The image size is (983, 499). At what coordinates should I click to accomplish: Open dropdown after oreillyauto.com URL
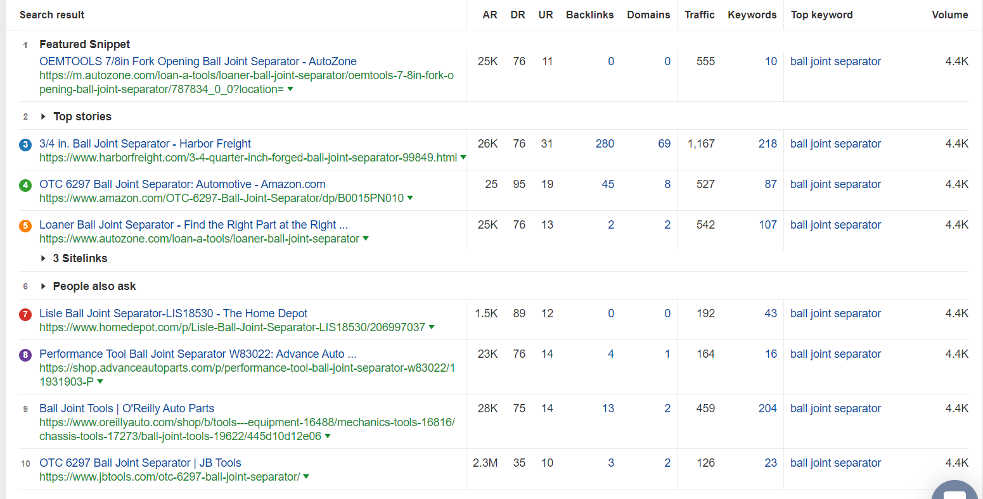328,436
